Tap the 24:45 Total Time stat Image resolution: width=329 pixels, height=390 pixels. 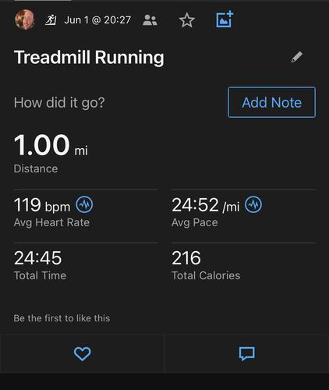41,265
